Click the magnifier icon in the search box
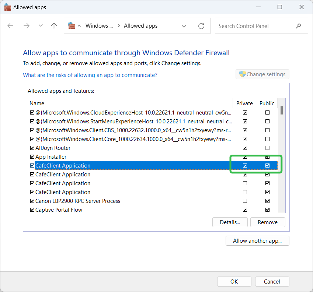 [x=298, y=26]
